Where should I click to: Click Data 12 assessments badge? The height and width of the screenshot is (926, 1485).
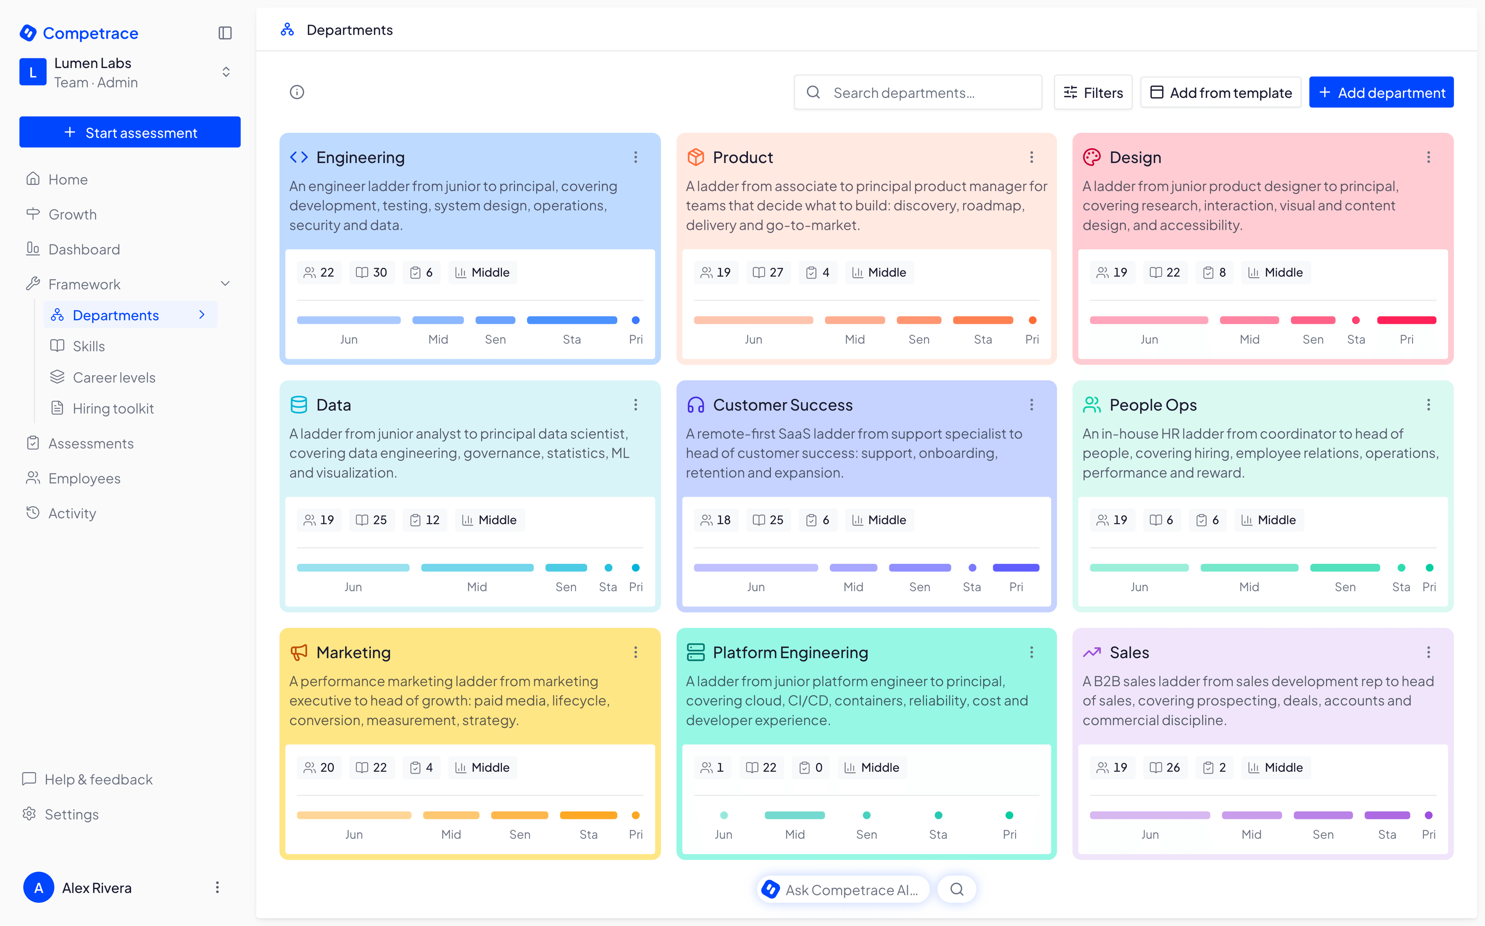click(x=424, y=520)
